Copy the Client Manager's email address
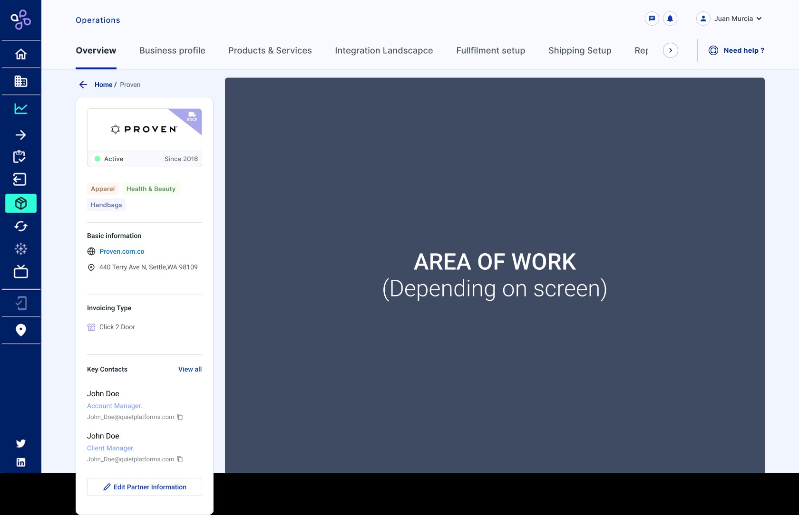 pos(180,459)
